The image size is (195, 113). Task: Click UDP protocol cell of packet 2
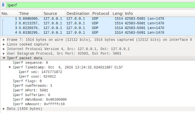pos(95,23)
